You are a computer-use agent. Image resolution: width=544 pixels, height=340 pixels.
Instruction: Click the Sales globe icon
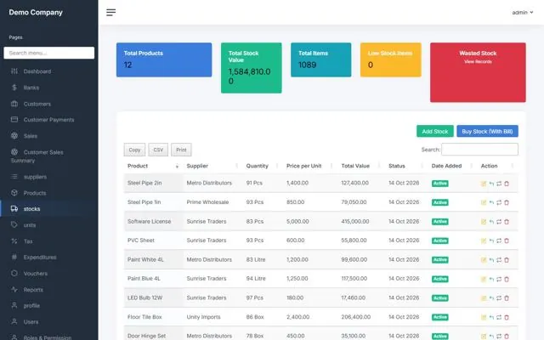click(14, 136)
